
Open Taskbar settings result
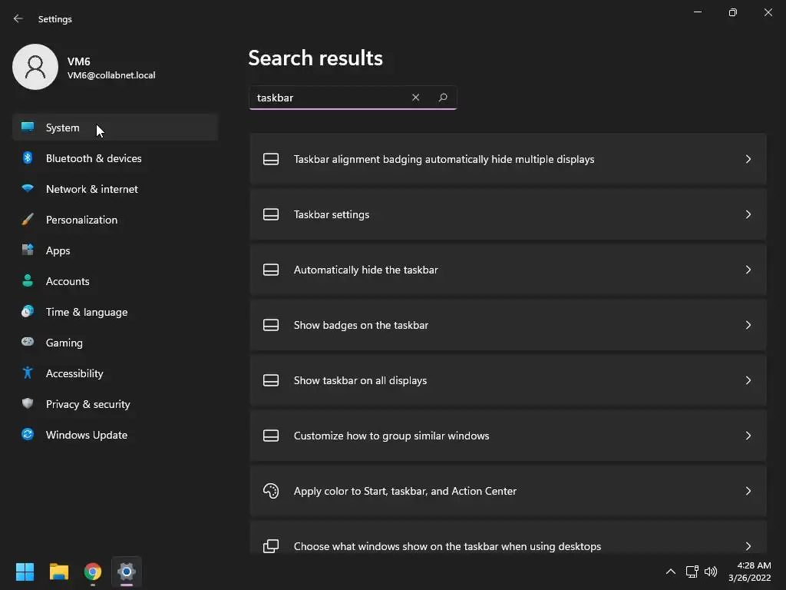(x=332, y=214)
